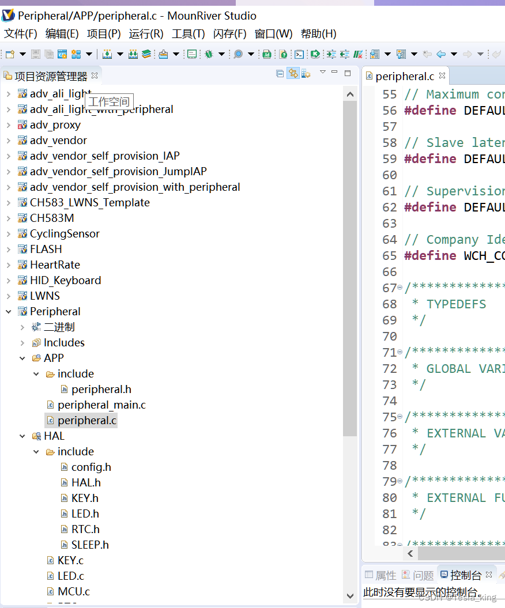Collapse the Peripheral project node
The image size is (505, 608).
point(9,311)
